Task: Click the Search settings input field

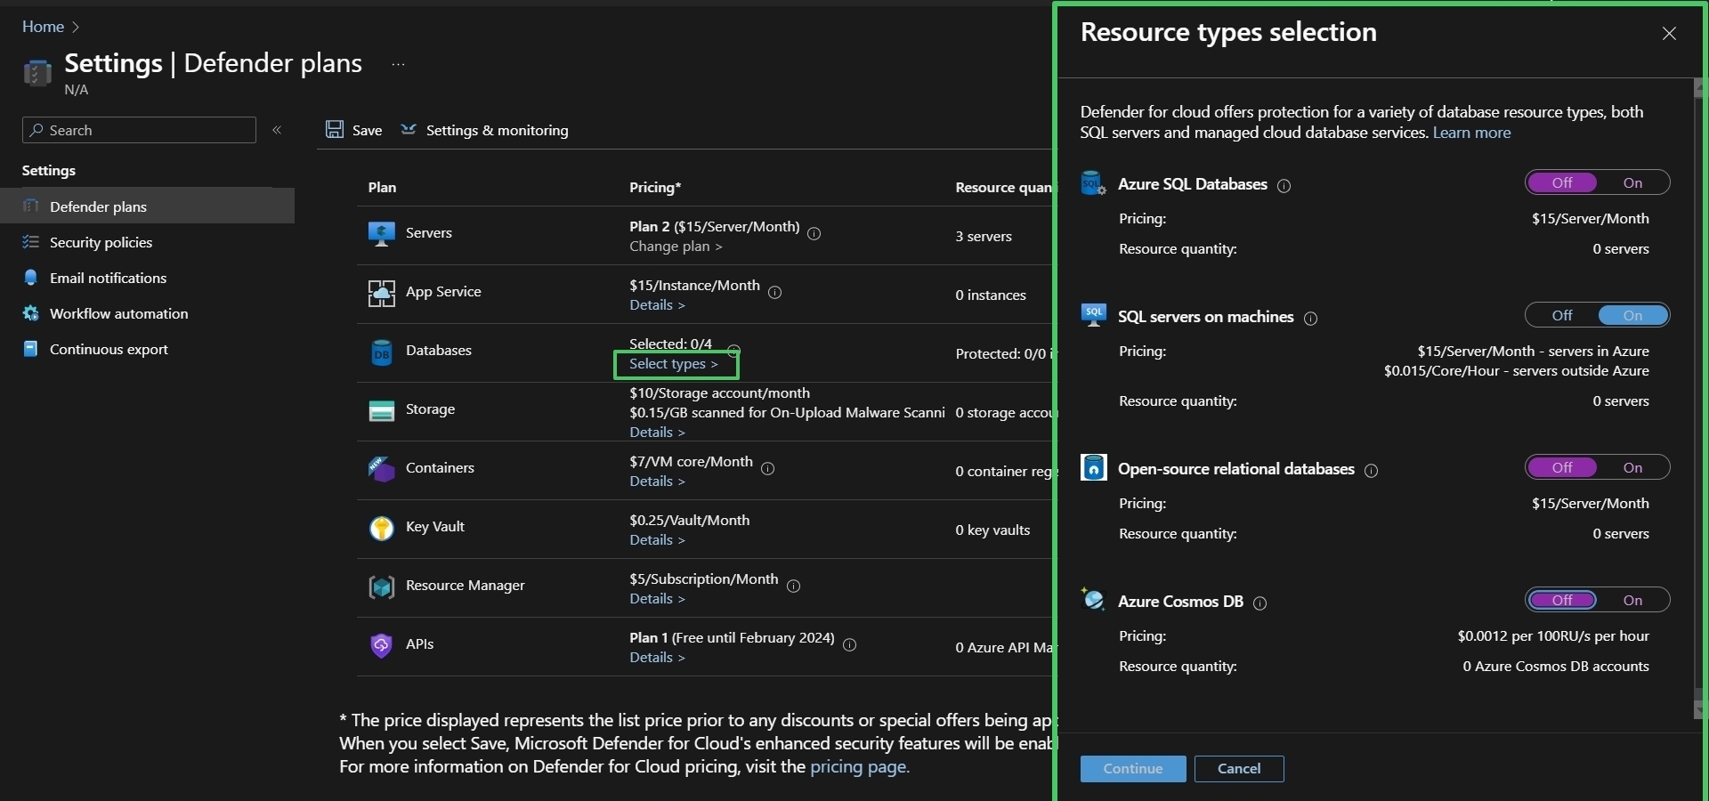Action: (139, 130)
